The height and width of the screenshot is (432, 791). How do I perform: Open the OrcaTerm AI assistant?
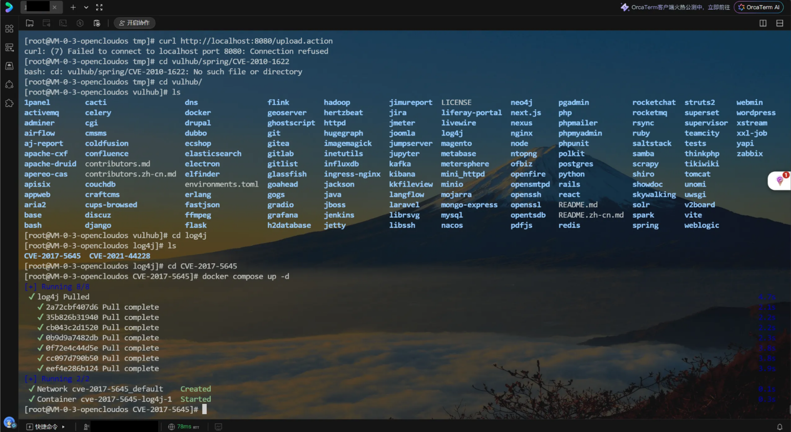point(759,7)
